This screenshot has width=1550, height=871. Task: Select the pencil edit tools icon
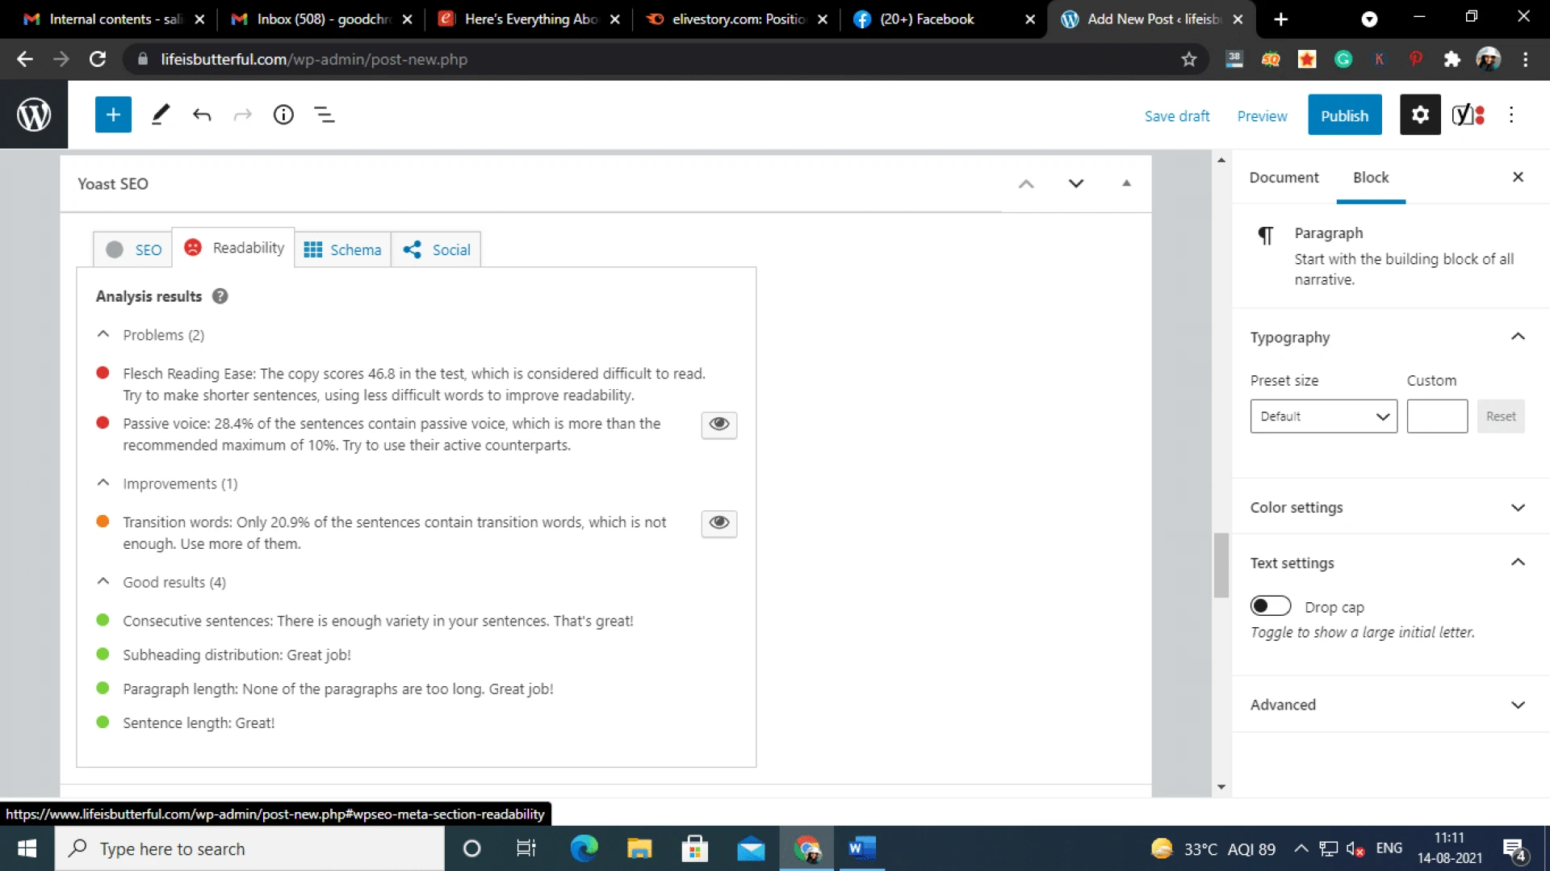pos(161,115)
